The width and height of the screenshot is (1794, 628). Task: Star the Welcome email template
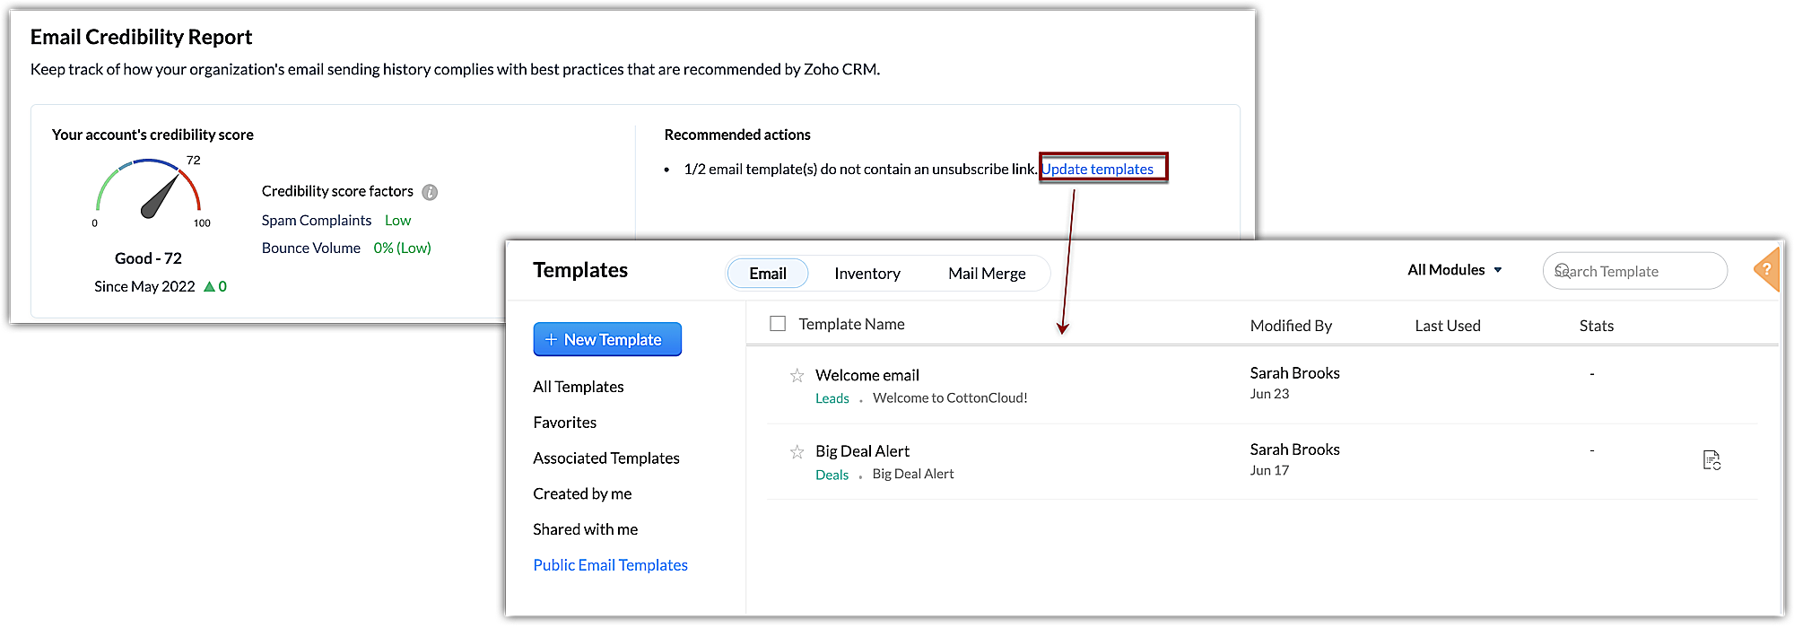click(x=797, y=376)
